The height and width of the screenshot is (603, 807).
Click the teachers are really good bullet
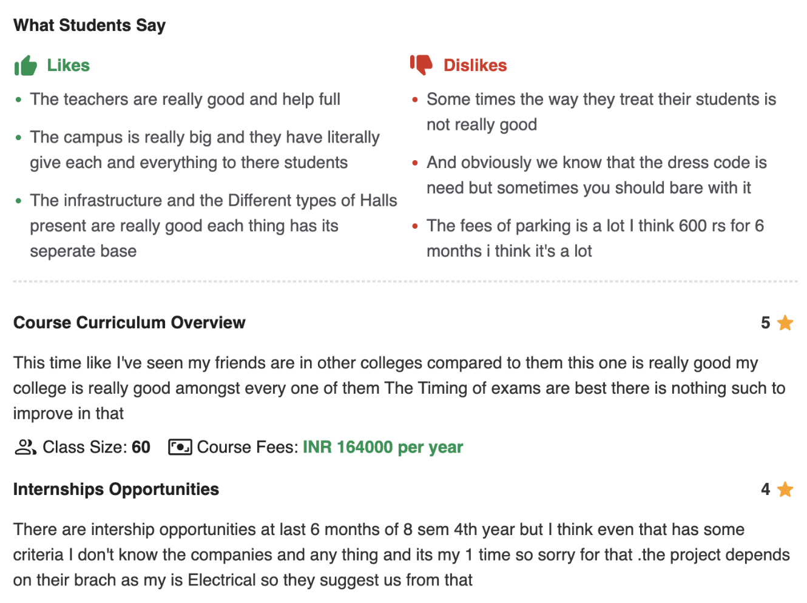coord(185,99)
